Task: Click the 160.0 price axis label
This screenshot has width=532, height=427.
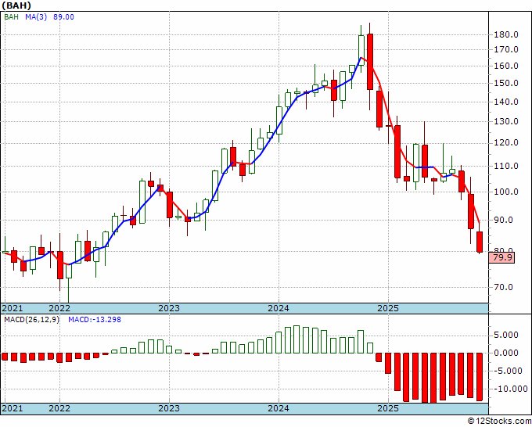Action: click(x=505, y=66)
